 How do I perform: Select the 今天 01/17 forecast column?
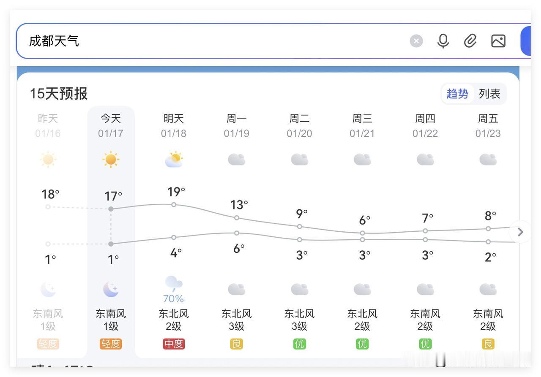point(110,125)
